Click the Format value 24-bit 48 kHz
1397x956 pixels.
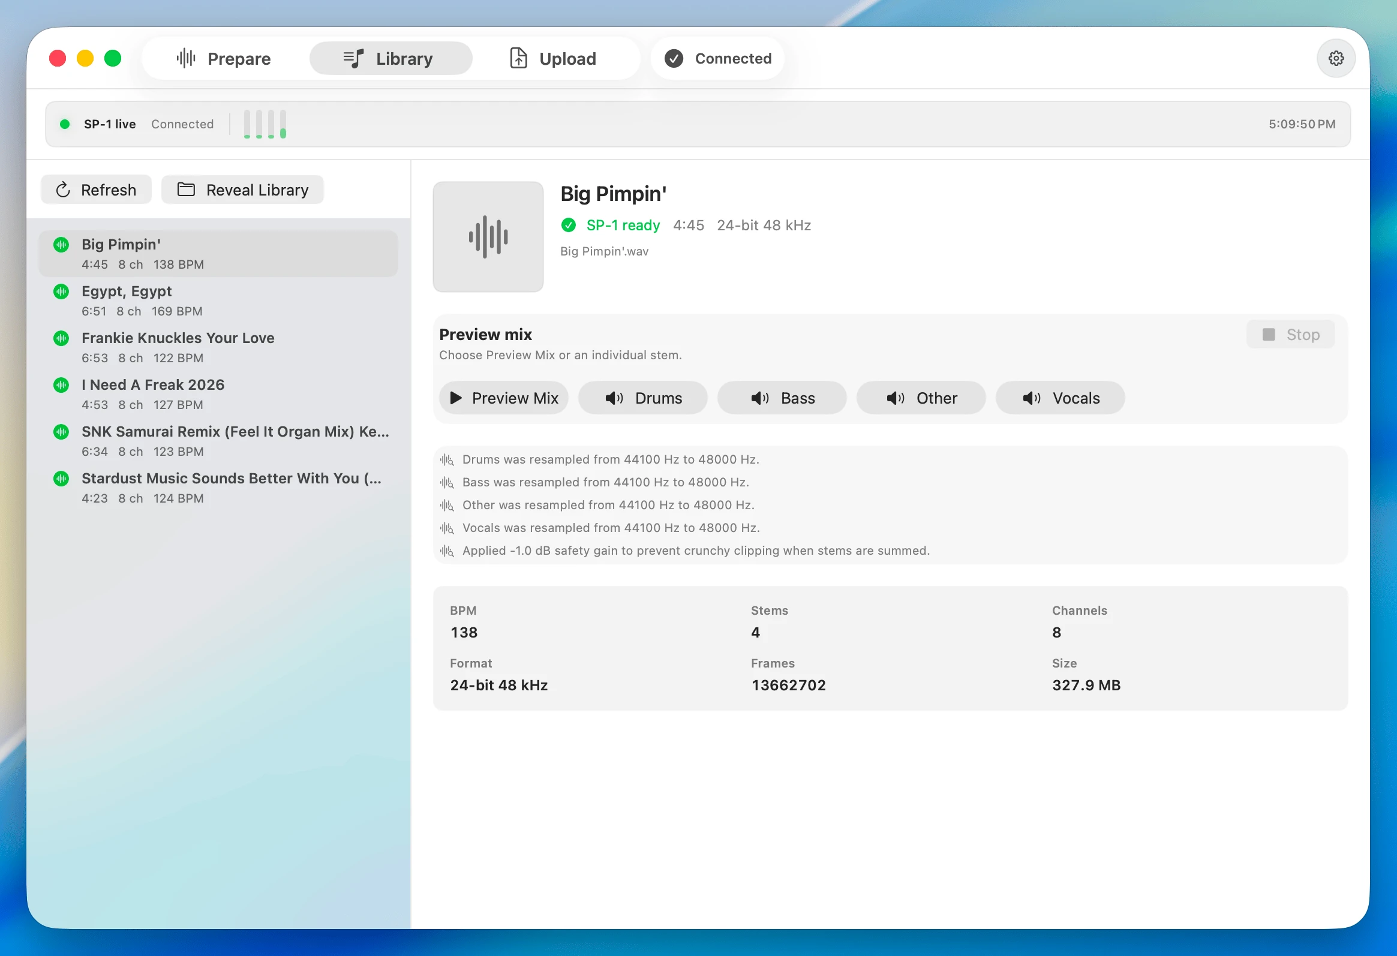coord(499,686)
